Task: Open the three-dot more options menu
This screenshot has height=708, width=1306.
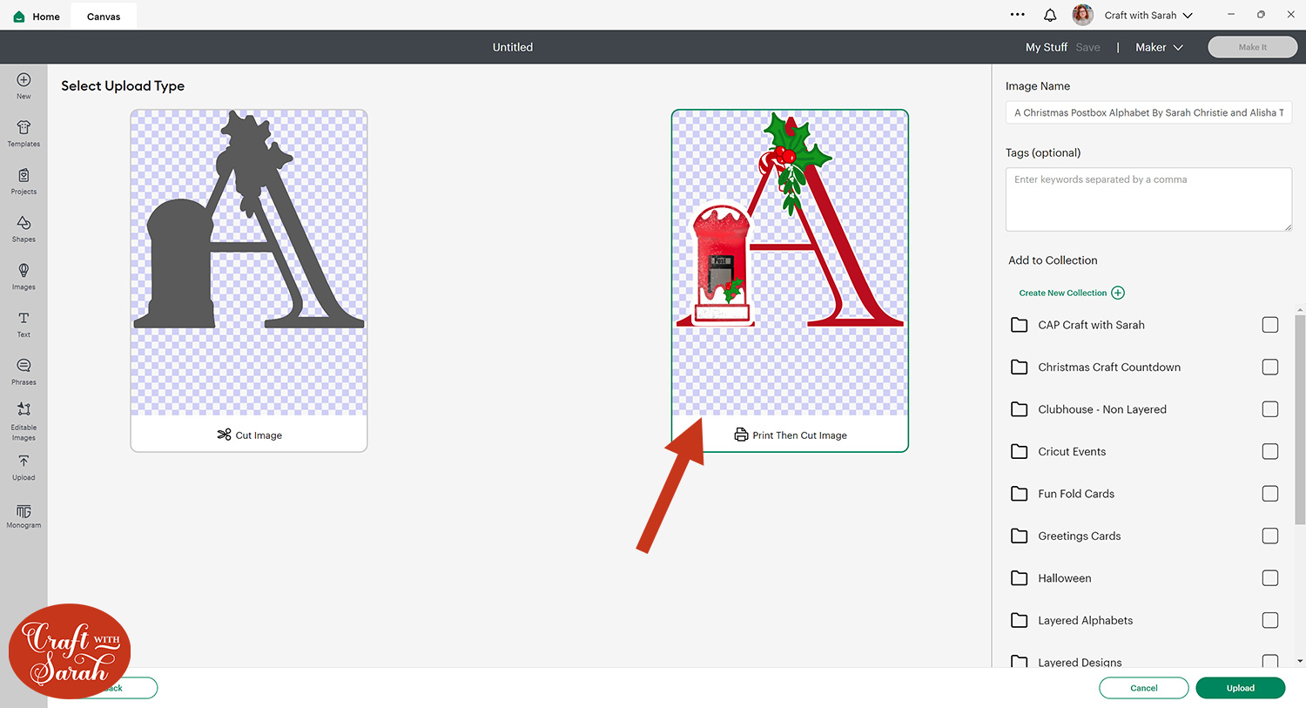Action: [x=1017, y=15]
